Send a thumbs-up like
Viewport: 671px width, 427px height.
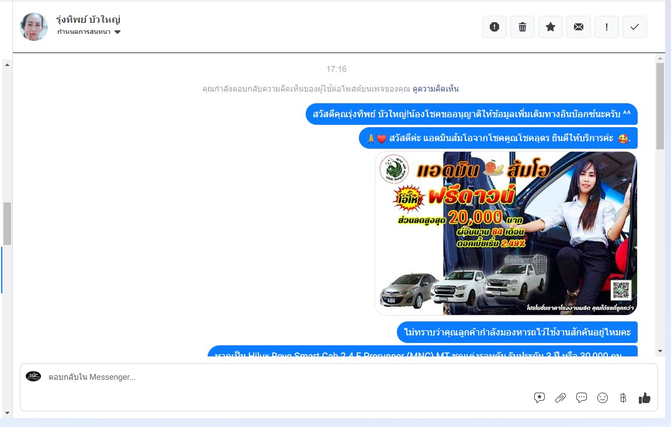[645, 398]
